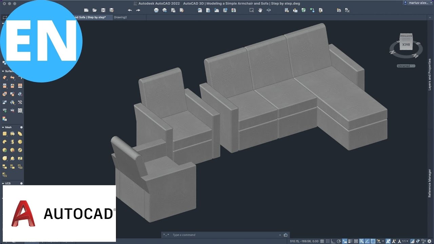Click the Smooth More green-plus sphere icon
The width and height of the screenshot is (434, 244).
coord(4,150)
